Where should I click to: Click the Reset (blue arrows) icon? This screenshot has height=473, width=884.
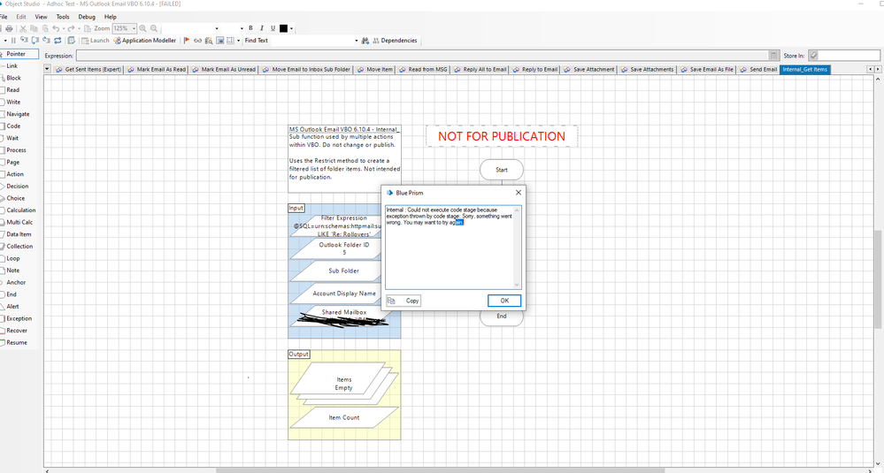coord(58,41)
